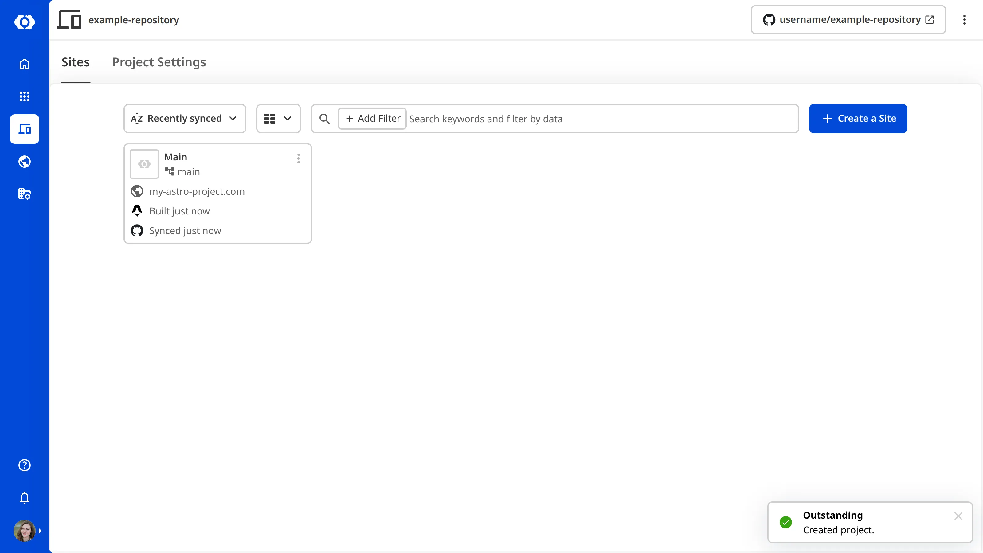Switch to the Sites tab
The width and height of the screenshot is (983, 553).
[76, 62]
